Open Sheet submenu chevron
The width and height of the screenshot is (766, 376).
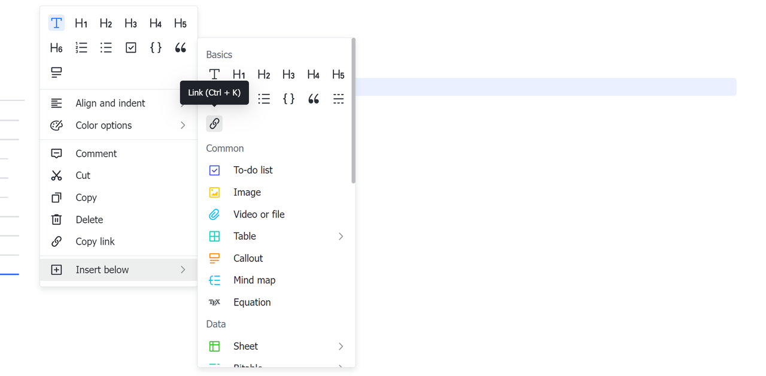pyautogui.click(x=341, y=346)
